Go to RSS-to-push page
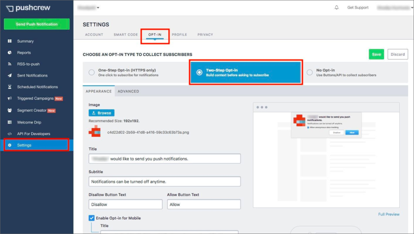This screenshot has width=414, height=234. tap(28, 64)
